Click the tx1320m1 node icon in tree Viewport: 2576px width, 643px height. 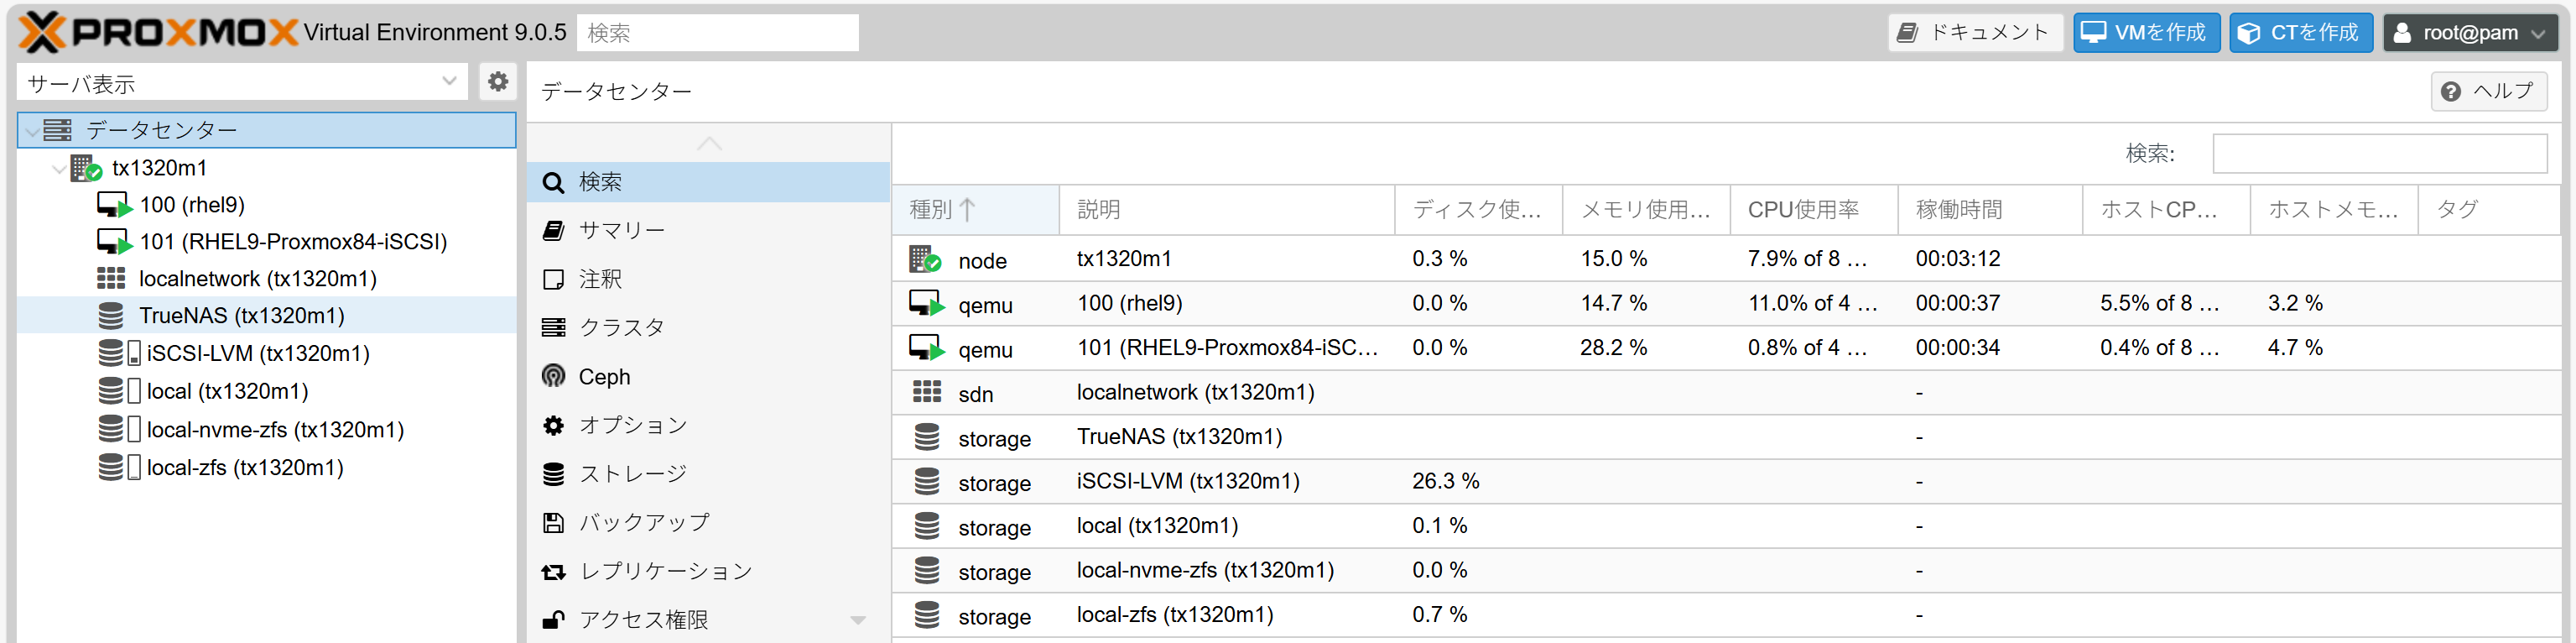point(87,168)
